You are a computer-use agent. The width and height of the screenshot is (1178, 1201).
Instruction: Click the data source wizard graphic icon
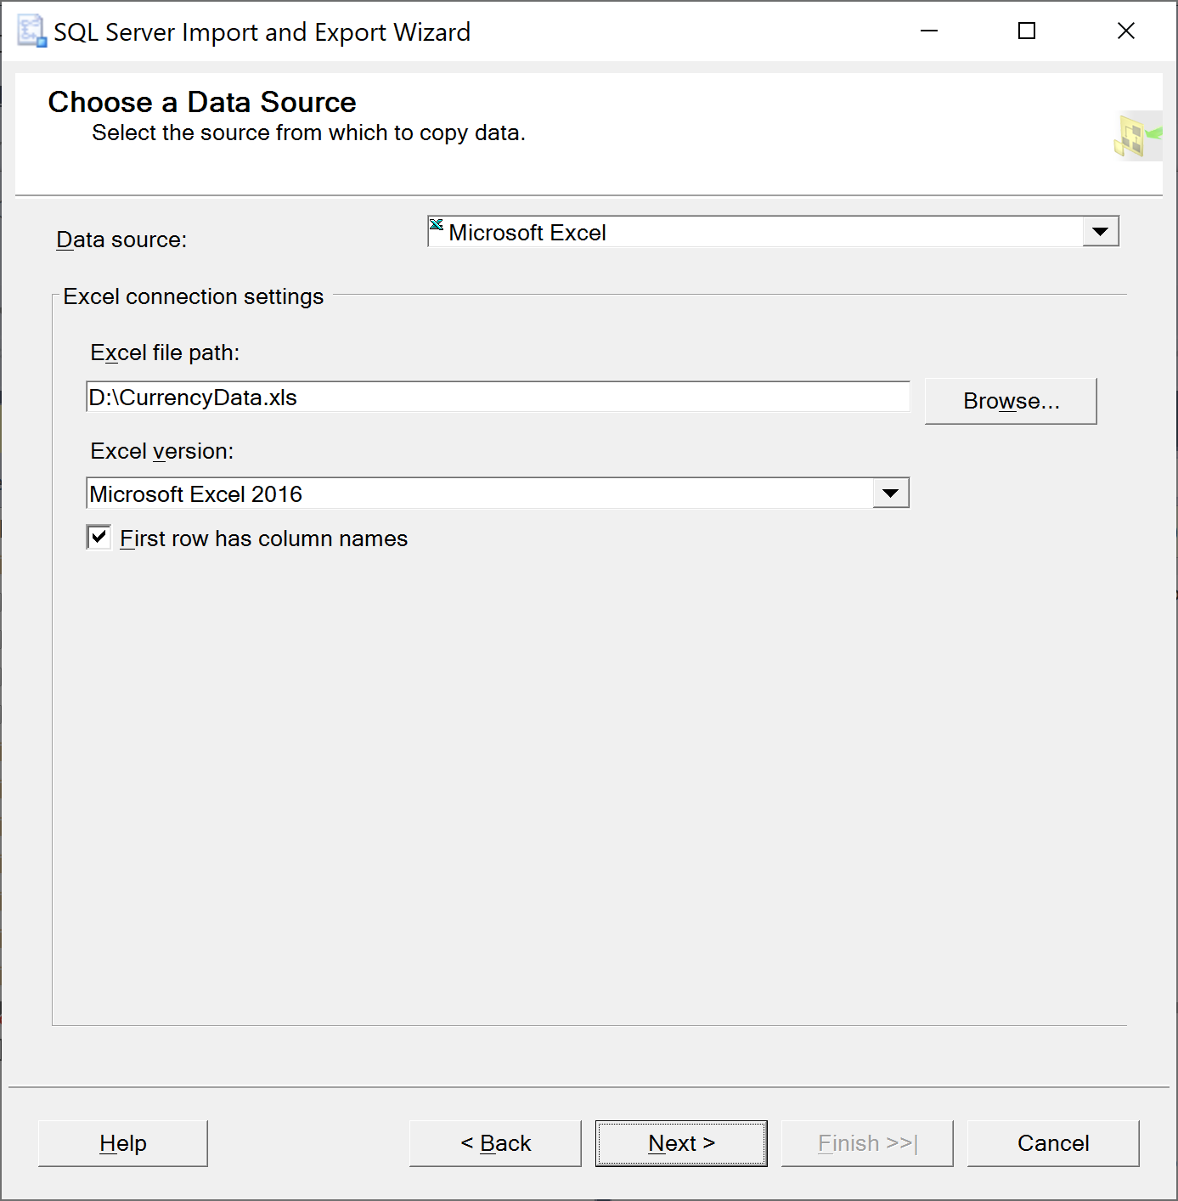(x=1137, y=136)
